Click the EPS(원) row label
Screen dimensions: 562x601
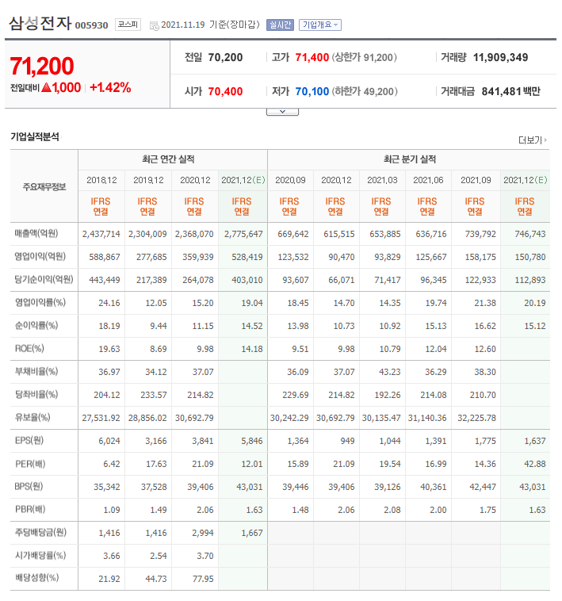[29, 440]
